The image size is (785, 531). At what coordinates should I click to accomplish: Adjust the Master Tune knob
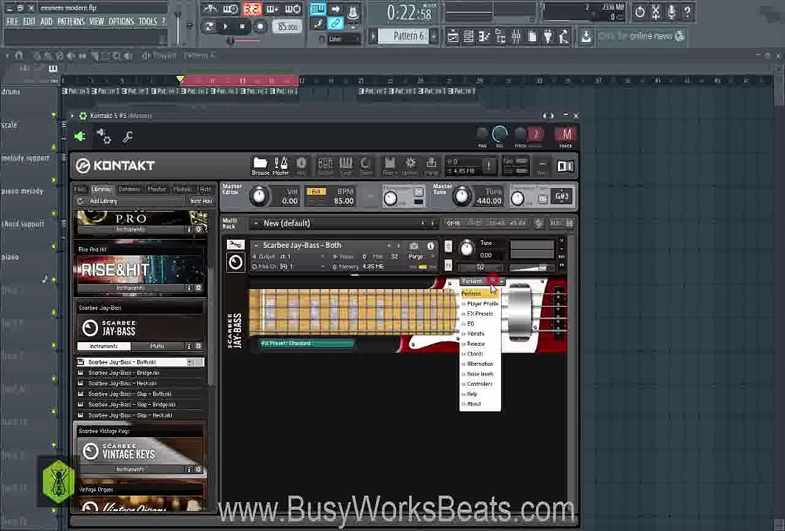[461, 196]
